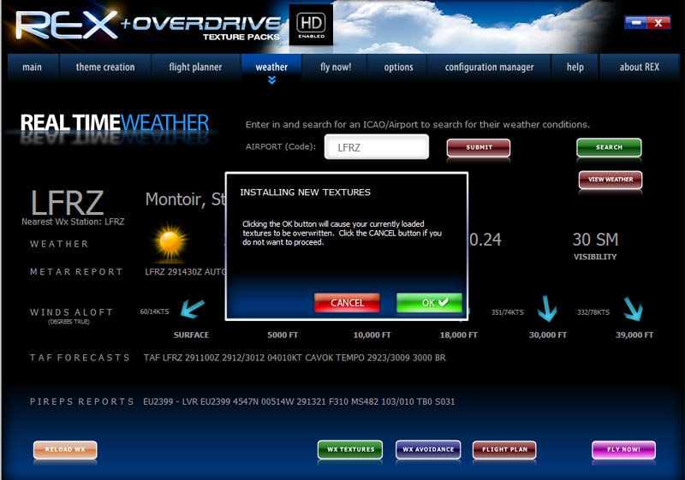The image size is (685, 480).
Task: Click the 5000 FT altitude label
Action: tap(283, 335)
